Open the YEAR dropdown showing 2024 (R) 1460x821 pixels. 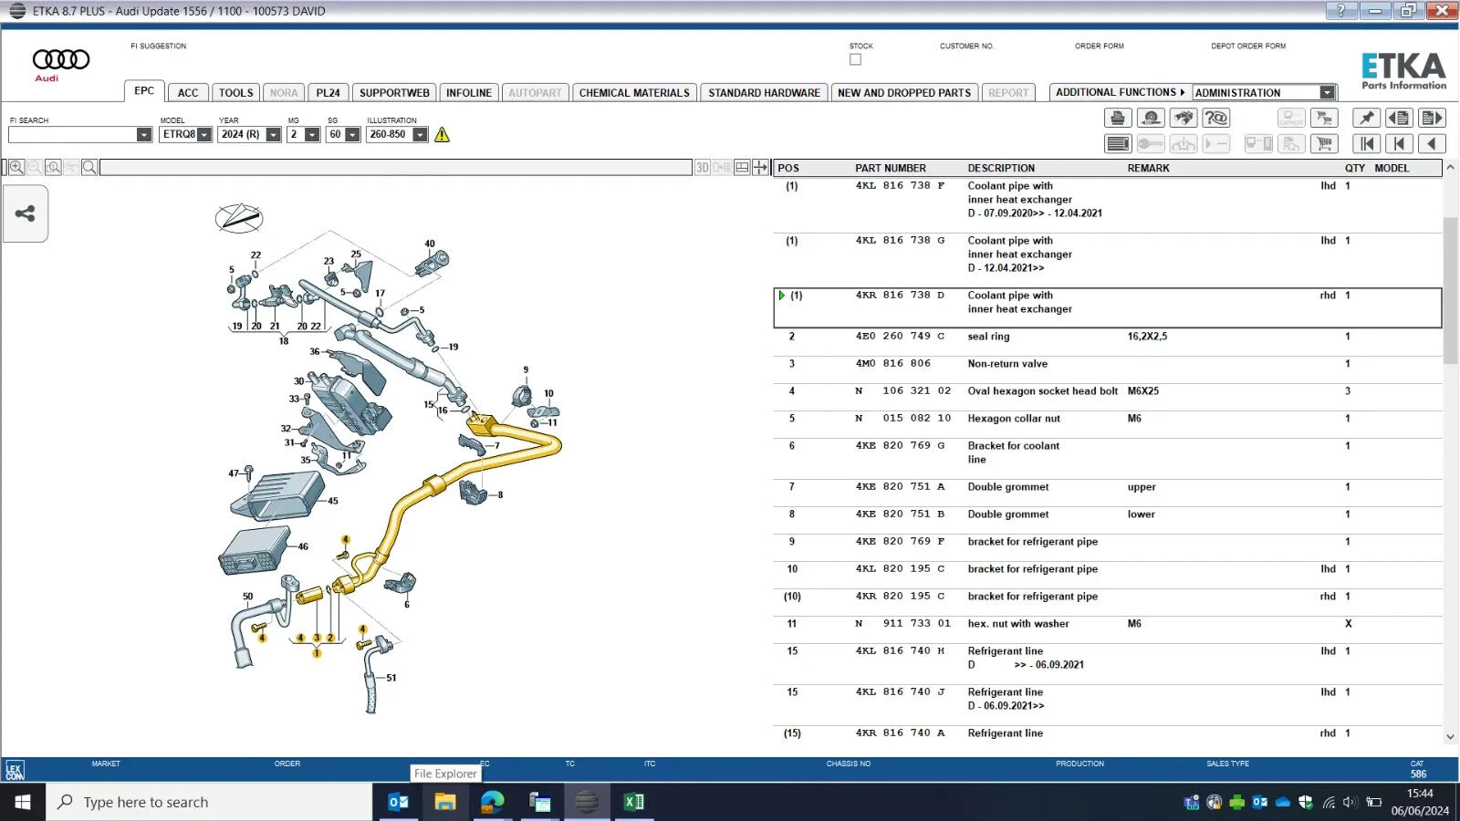pyautogui.click(x=273, y=135)
